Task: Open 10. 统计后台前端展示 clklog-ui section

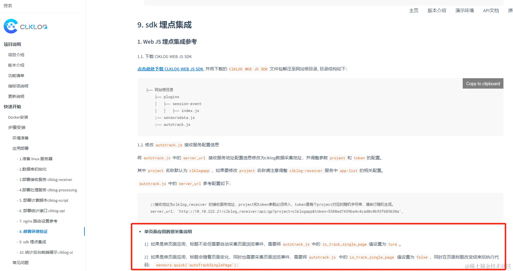Action: coord(45,252)
